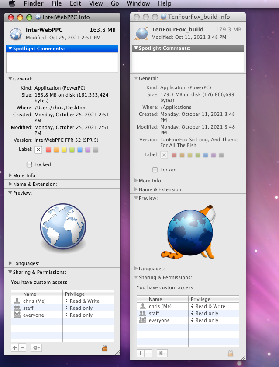
Task: Apply orange label in InterWebPPC Info
Action: pos(56,150)
